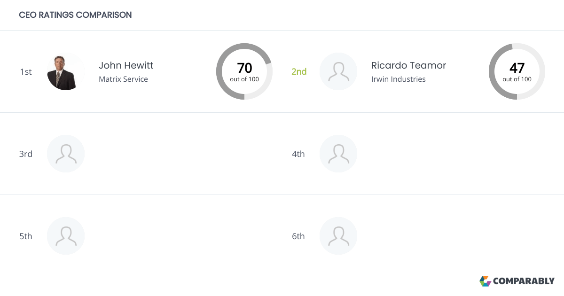Click the Comparably logo icon

pyautogui.click(x=485, y=281)
